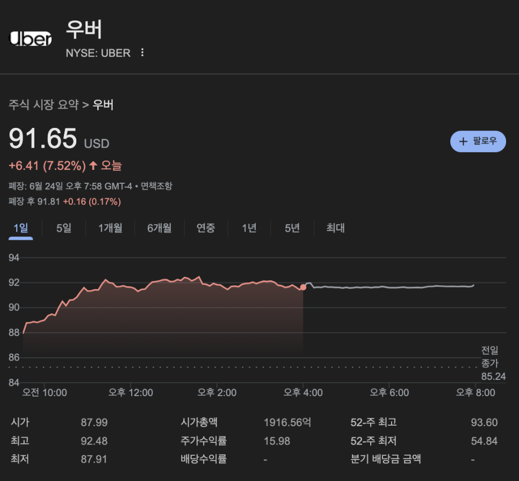Click the 분기 배당금 금액 label
519x481 pixels.
(386, 459)
